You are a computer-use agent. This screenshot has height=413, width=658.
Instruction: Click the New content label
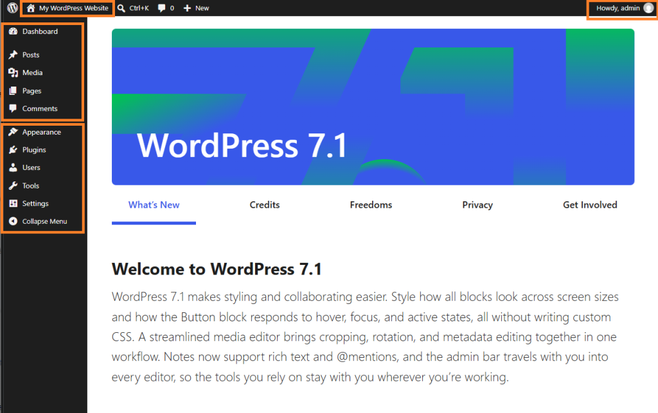click(x=202, y=8)
